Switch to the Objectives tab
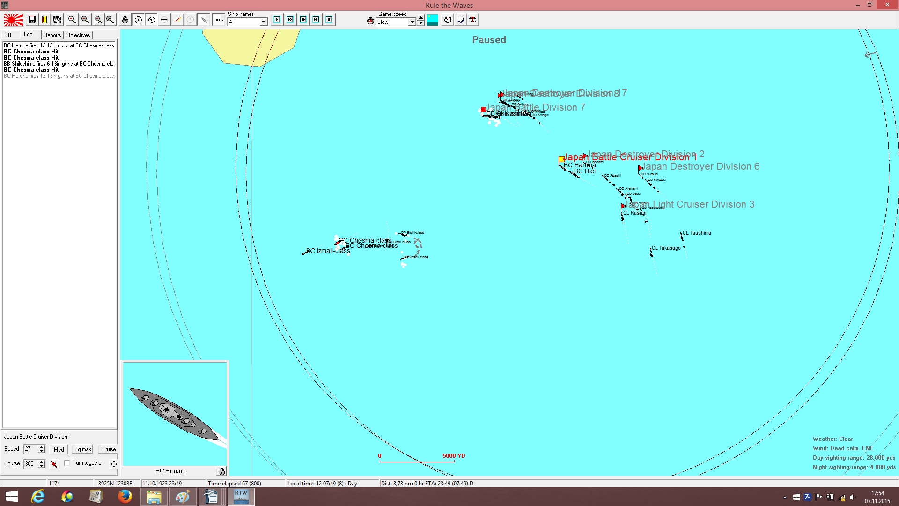The image size is (899, 506). tap(78, 35)
